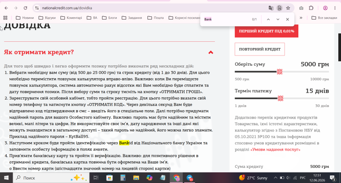Click the Термін платежу slider handle

point(281,98)
